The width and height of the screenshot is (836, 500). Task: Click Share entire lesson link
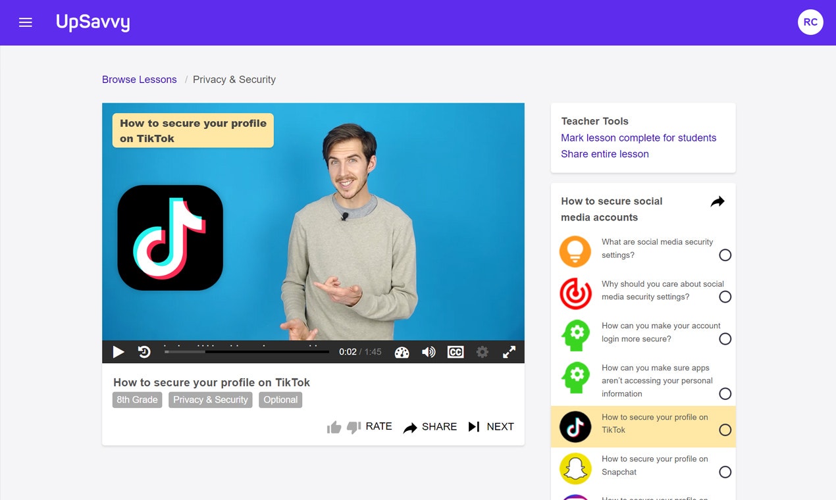tap(605, 154)
